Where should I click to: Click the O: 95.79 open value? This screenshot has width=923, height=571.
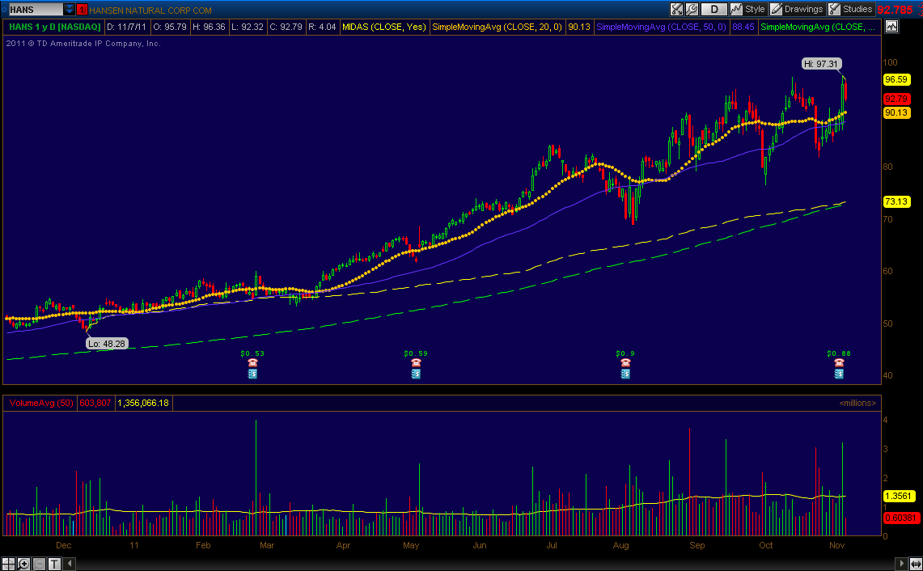pyautogui.click(x=170, y=27)
